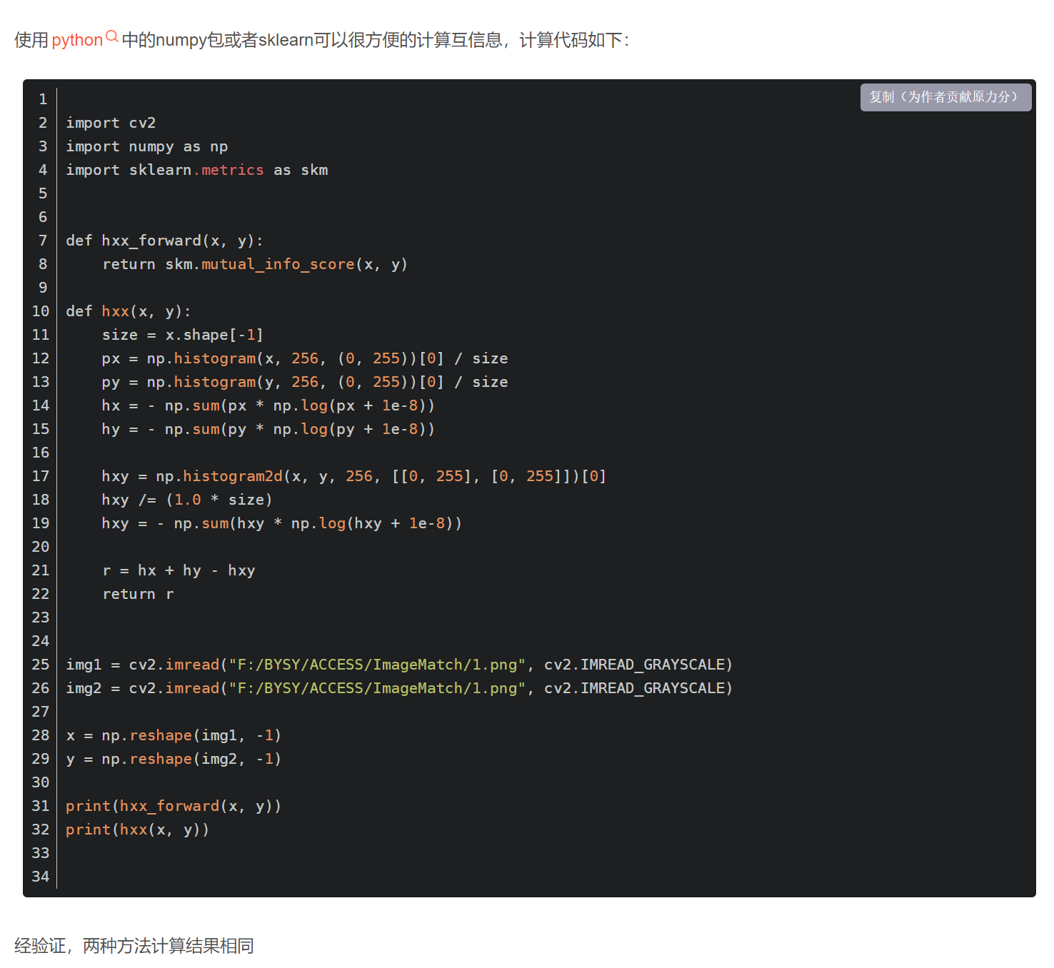Click print(hxx(x, y)) on line 32
The height and width of the screenshot is (968, 1054).
pos(137,829)
